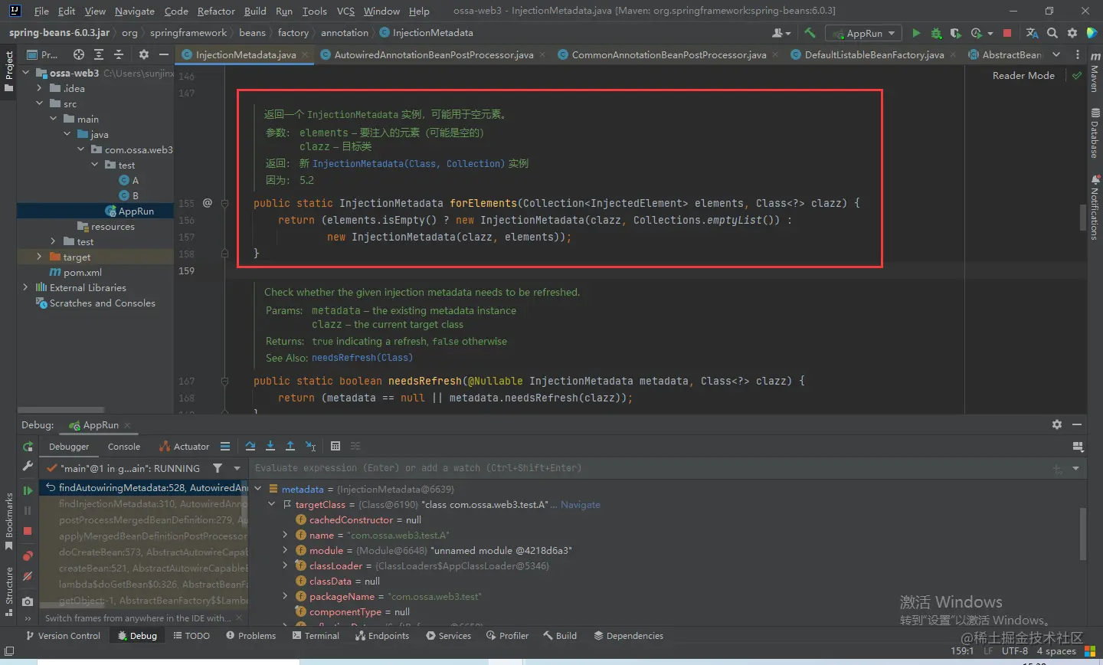The width and height of the screenshot is (1103, 665).
Task: Click the Resume Program icon in the debug sidebar
Action: click(28, 490)
